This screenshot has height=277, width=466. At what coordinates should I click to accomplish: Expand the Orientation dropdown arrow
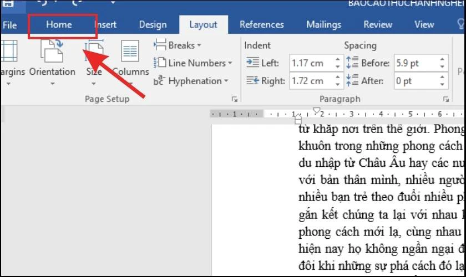[x=52, y=84]
